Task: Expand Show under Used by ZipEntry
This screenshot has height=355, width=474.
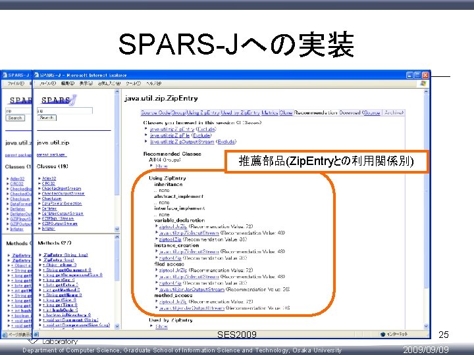Action: coord(161,326)
